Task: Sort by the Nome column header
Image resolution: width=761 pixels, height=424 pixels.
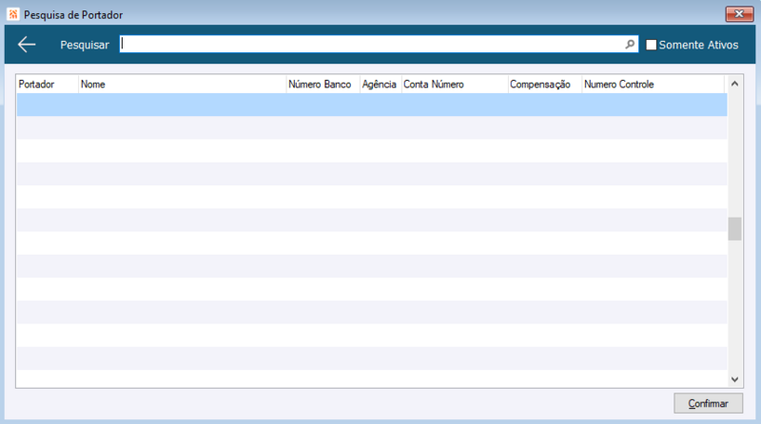Action: (x=182, y=85)
